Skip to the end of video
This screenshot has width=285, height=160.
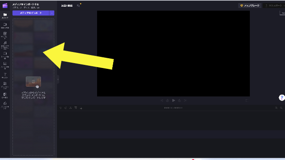pos(185,100)
